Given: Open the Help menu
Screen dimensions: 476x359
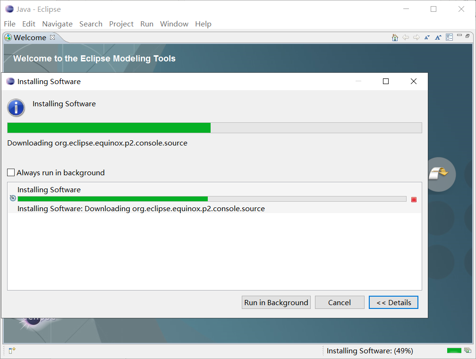Looking at the screenshot, I should point(204,24).
